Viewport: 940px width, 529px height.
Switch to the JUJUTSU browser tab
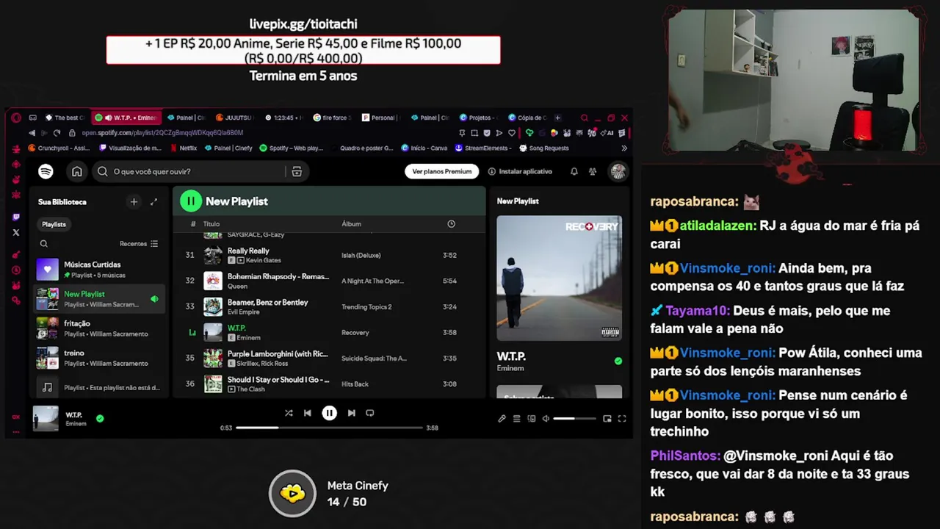(234, 118)
